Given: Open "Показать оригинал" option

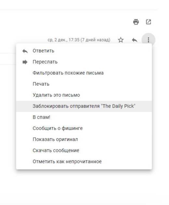Looking at the screenshot, I should tap(84, 140).
